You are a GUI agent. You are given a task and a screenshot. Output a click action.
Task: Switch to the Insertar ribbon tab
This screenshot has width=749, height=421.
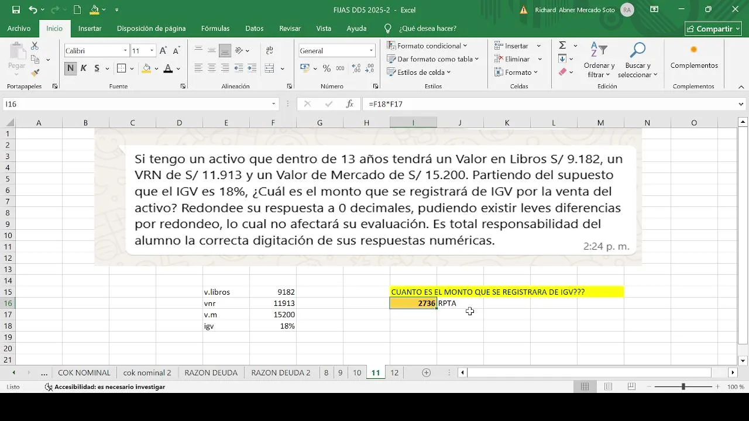(x=90, y=28)
